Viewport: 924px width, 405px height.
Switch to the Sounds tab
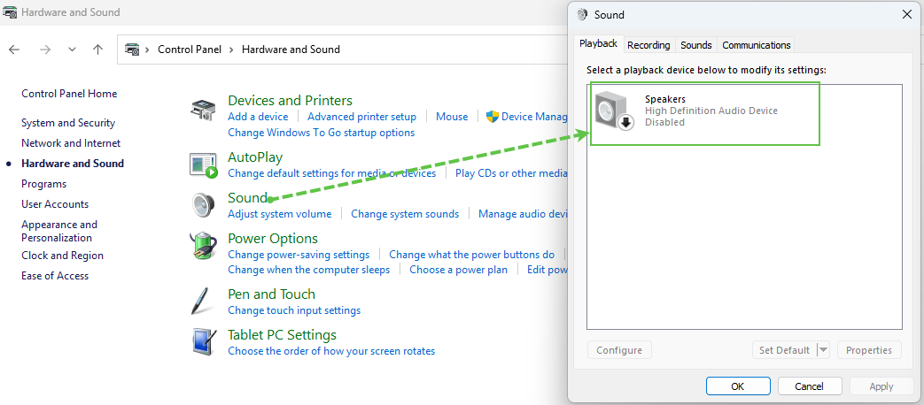pos(695,45)
